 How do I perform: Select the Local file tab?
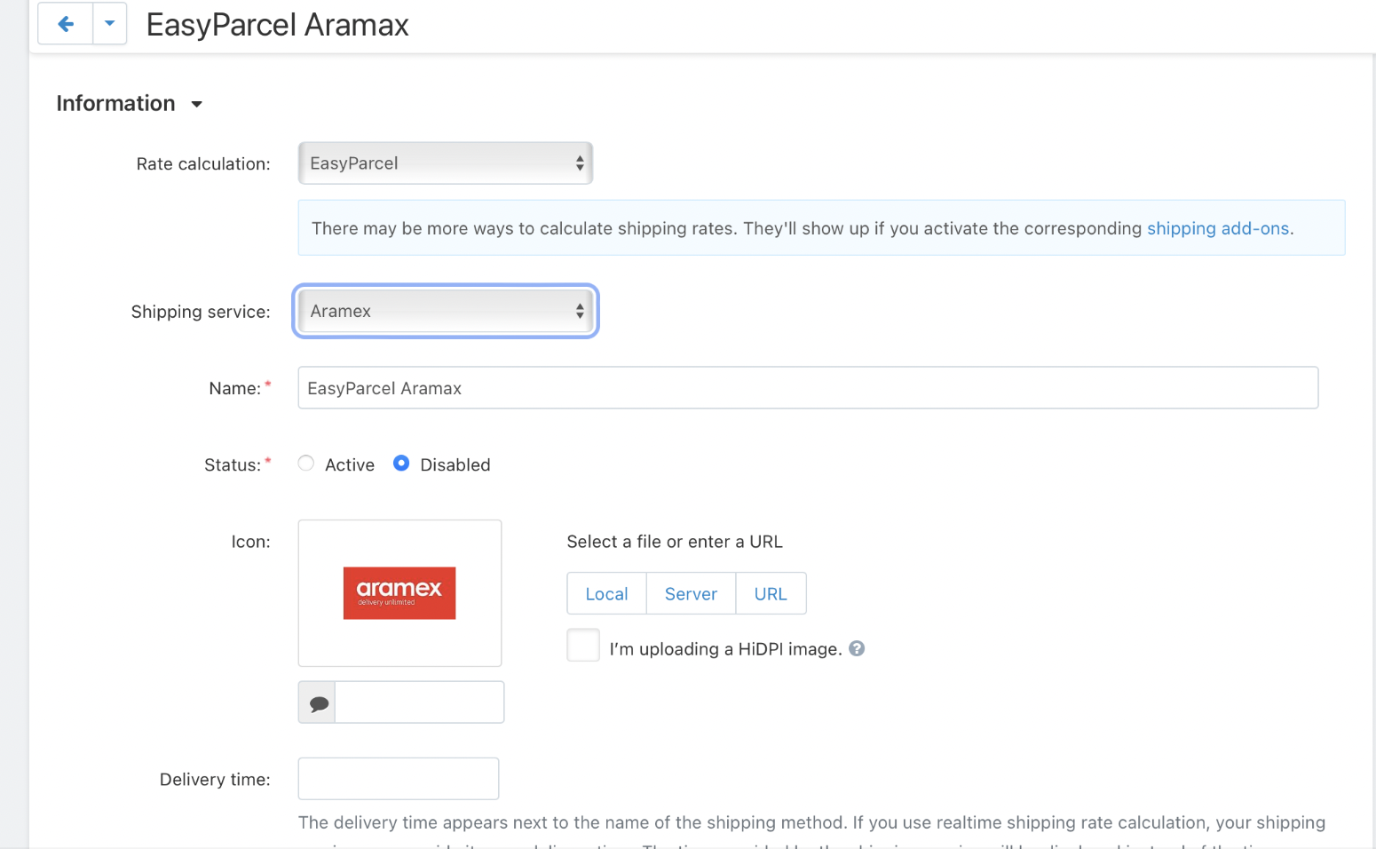click(606, 593)
